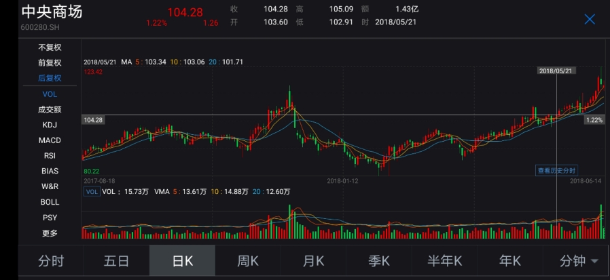This screenshot has width=610, height=280.
Task: Click 查看历史分时 link
Action: 556,170
